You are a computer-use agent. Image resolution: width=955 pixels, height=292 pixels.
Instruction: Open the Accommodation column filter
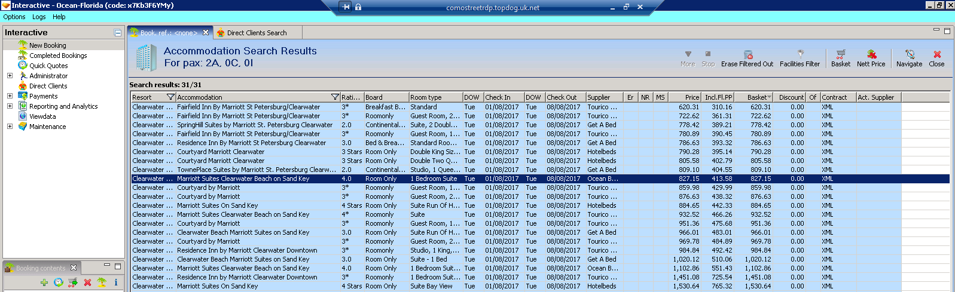(x=335, y=97)
